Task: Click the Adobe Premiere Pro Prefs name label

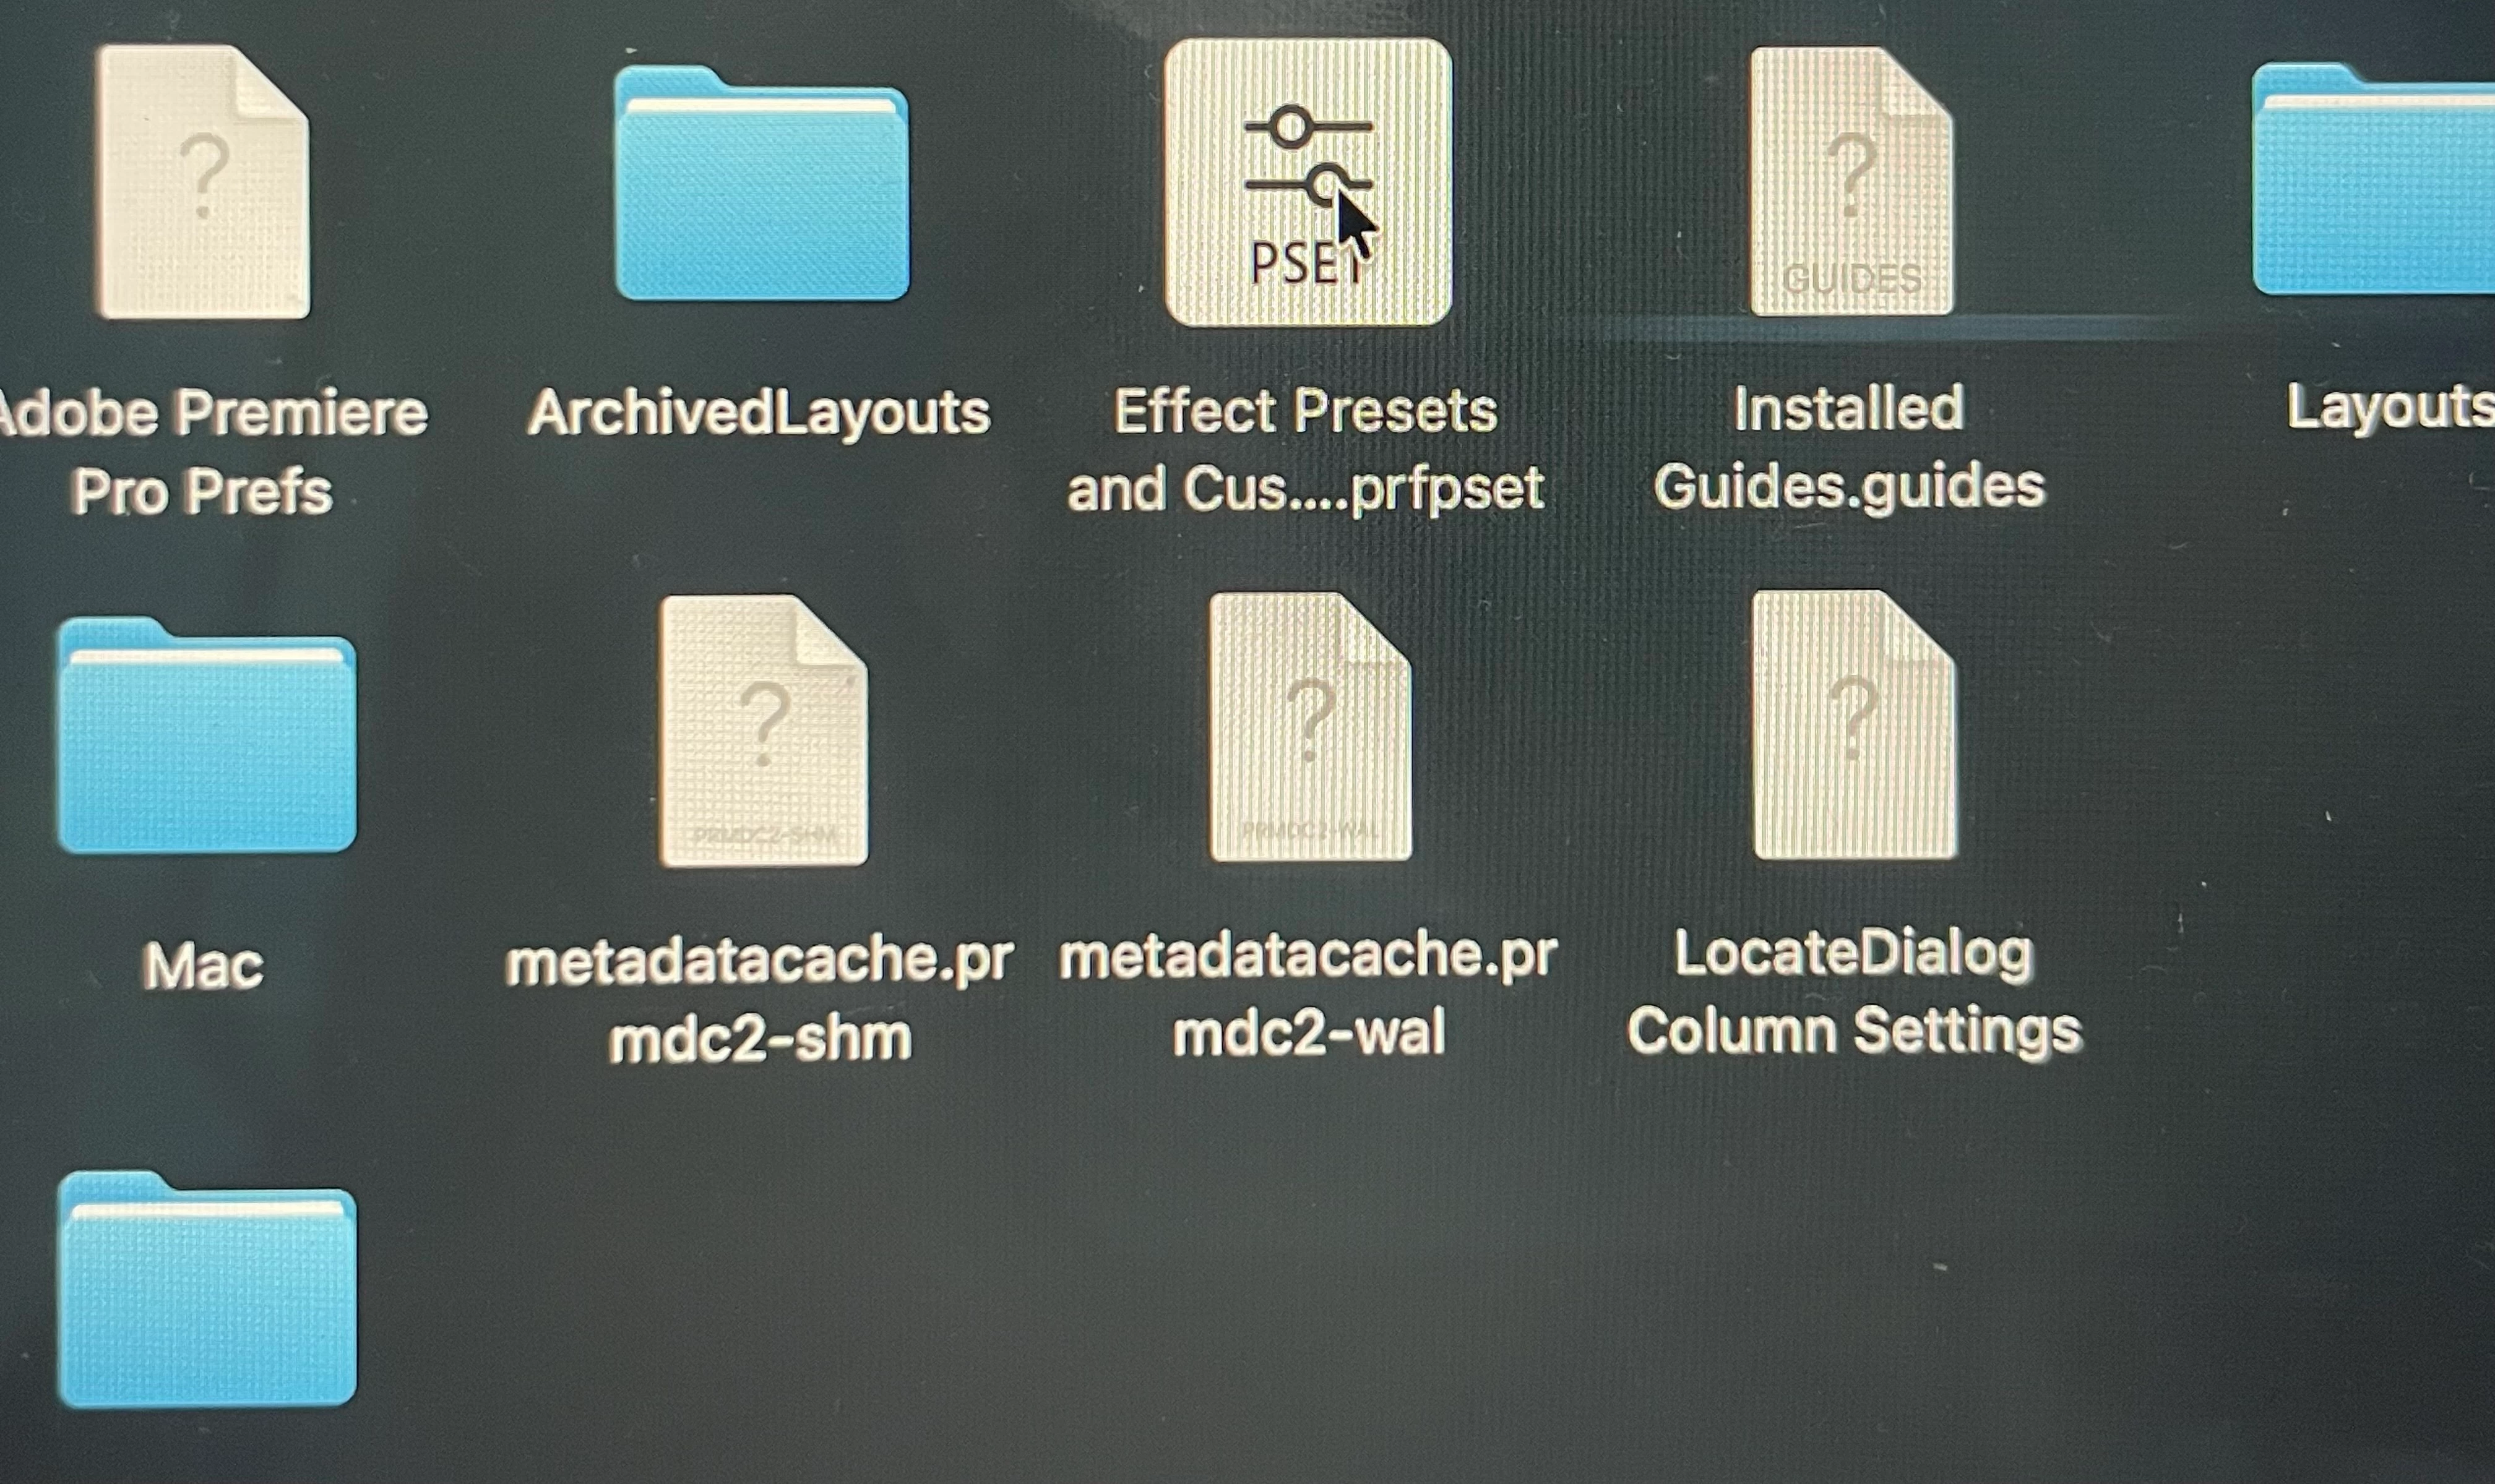Action: pyautogui.click(x=205, y=452)
